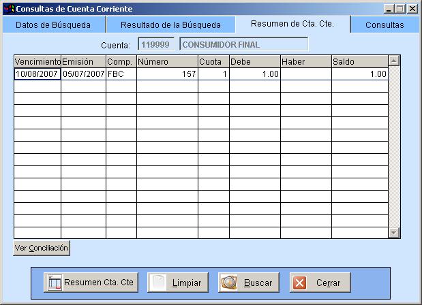This screenshot has height=305, width=422.
Task: Maximize the Consultas de Cuenta Corriente window
Action: tap(401, 9)
